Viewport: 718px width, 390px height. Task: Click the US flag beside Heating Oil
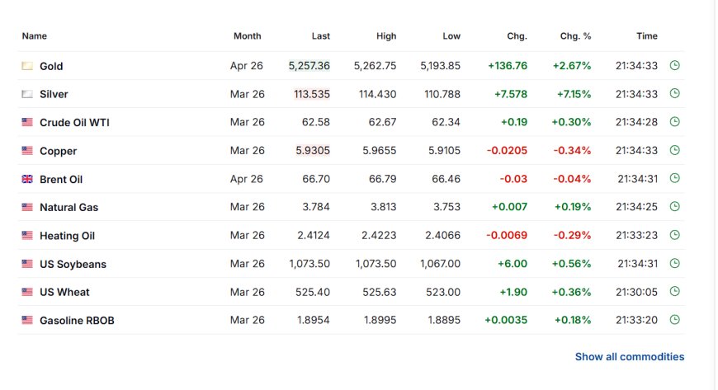coord(27,235)
